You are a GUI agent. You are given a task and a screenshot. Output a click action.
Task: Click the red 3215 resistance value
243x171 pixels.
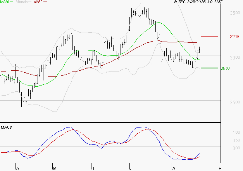click(x=234, y=37)
